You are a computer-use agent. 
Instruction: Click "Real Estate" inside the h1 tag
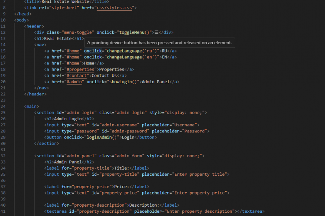[58, 39]
